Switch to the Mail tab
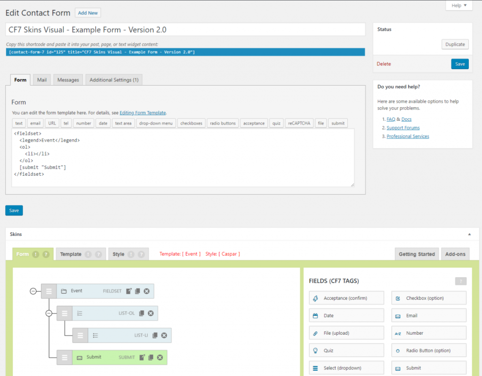Screen dimensions: 482x376 click(42, 80)
